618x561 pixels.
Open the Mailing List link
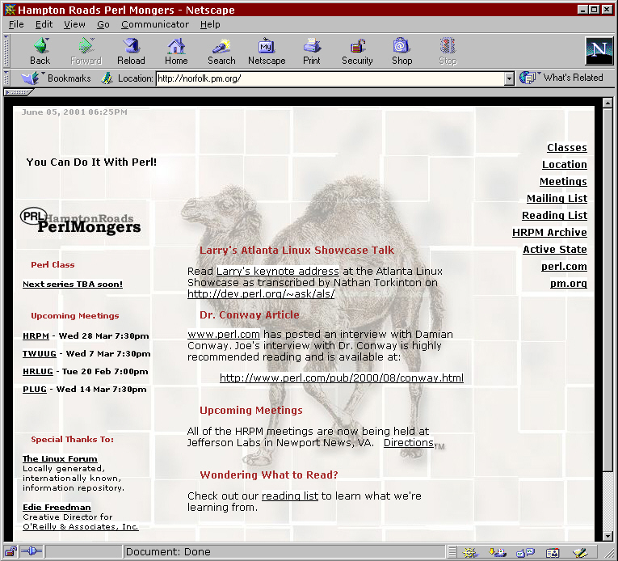[x=557, y=198]
